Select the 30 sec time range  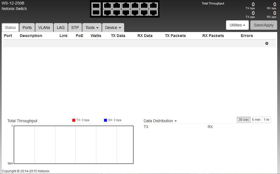tap(244, 120)
